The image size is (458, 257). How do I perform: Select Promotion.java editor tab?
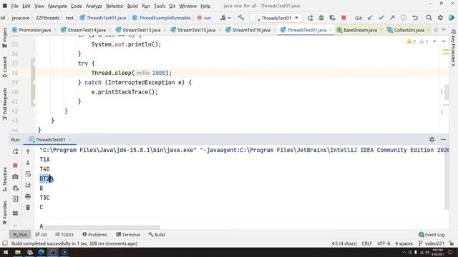tap(34, 30)
